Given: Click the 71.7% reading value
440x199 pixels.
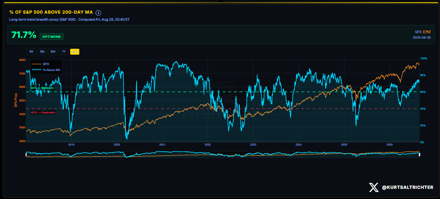Looking at the screenshot, I should [24, 35].
